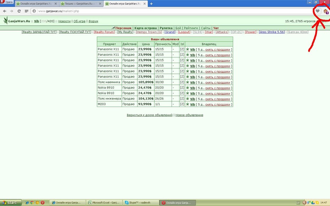Open Персонаж menu item

click(x=123, y=28)
